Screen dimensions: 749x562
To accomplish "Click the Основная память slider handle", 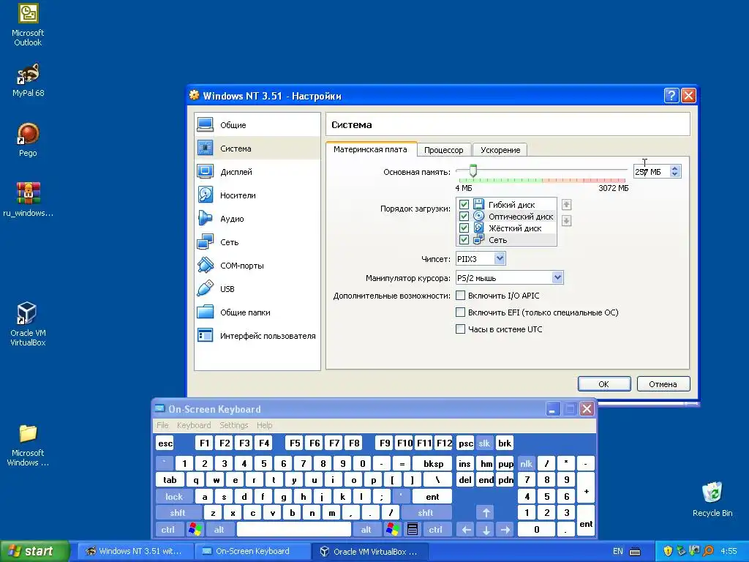I will coord(473,171).
